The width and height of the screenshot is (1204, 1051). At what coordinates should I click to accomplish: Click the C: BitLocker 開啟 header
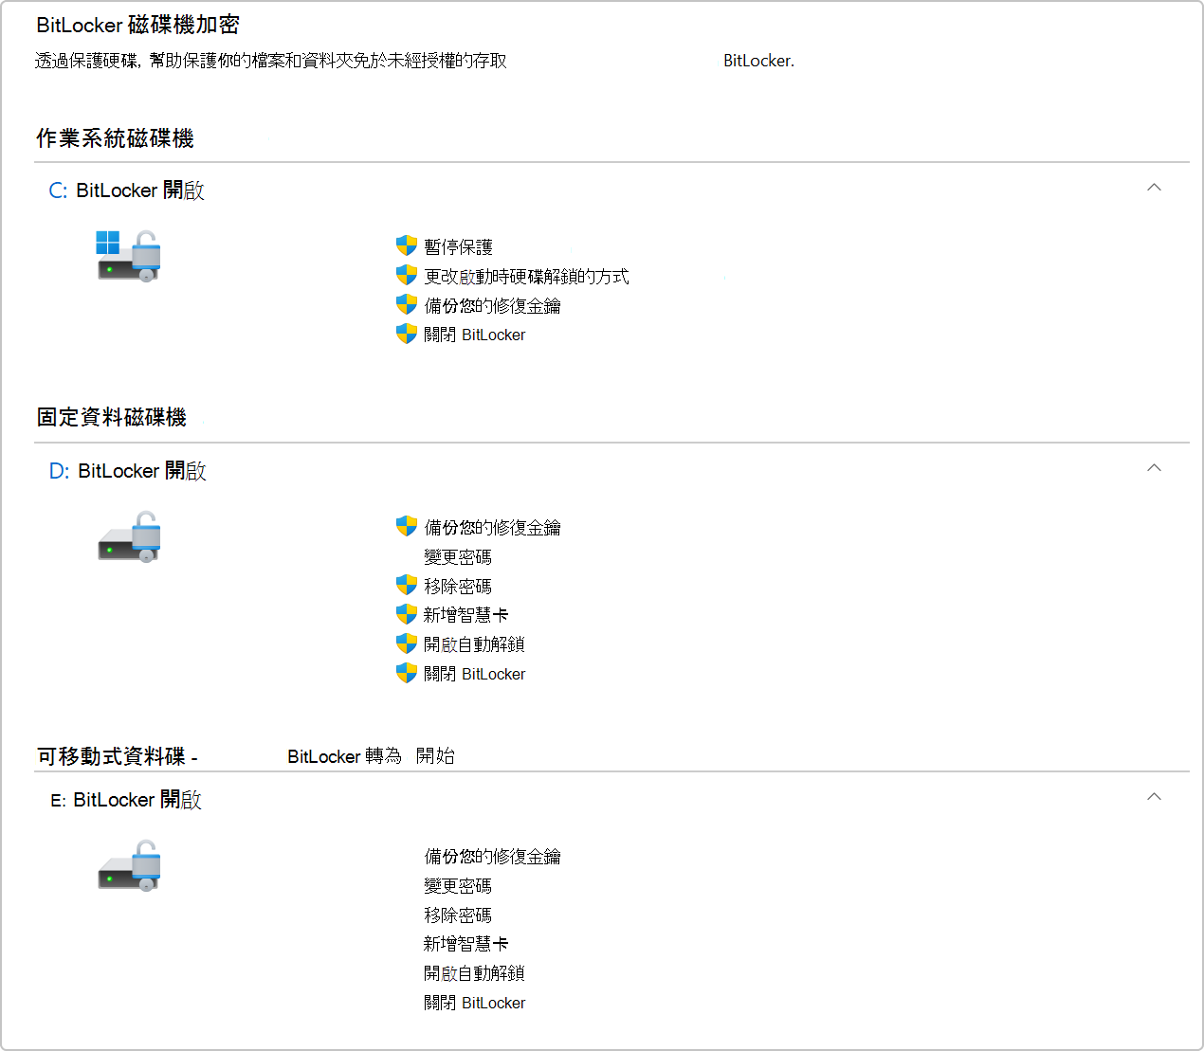coord(127,190)
